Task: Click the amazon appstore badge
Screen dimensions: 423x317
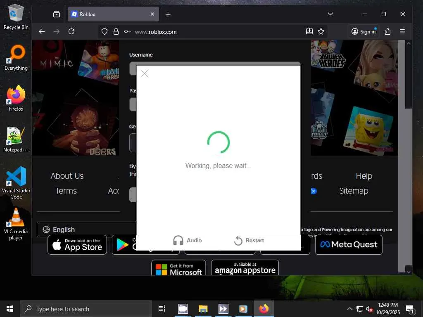Action: point(245,267)
